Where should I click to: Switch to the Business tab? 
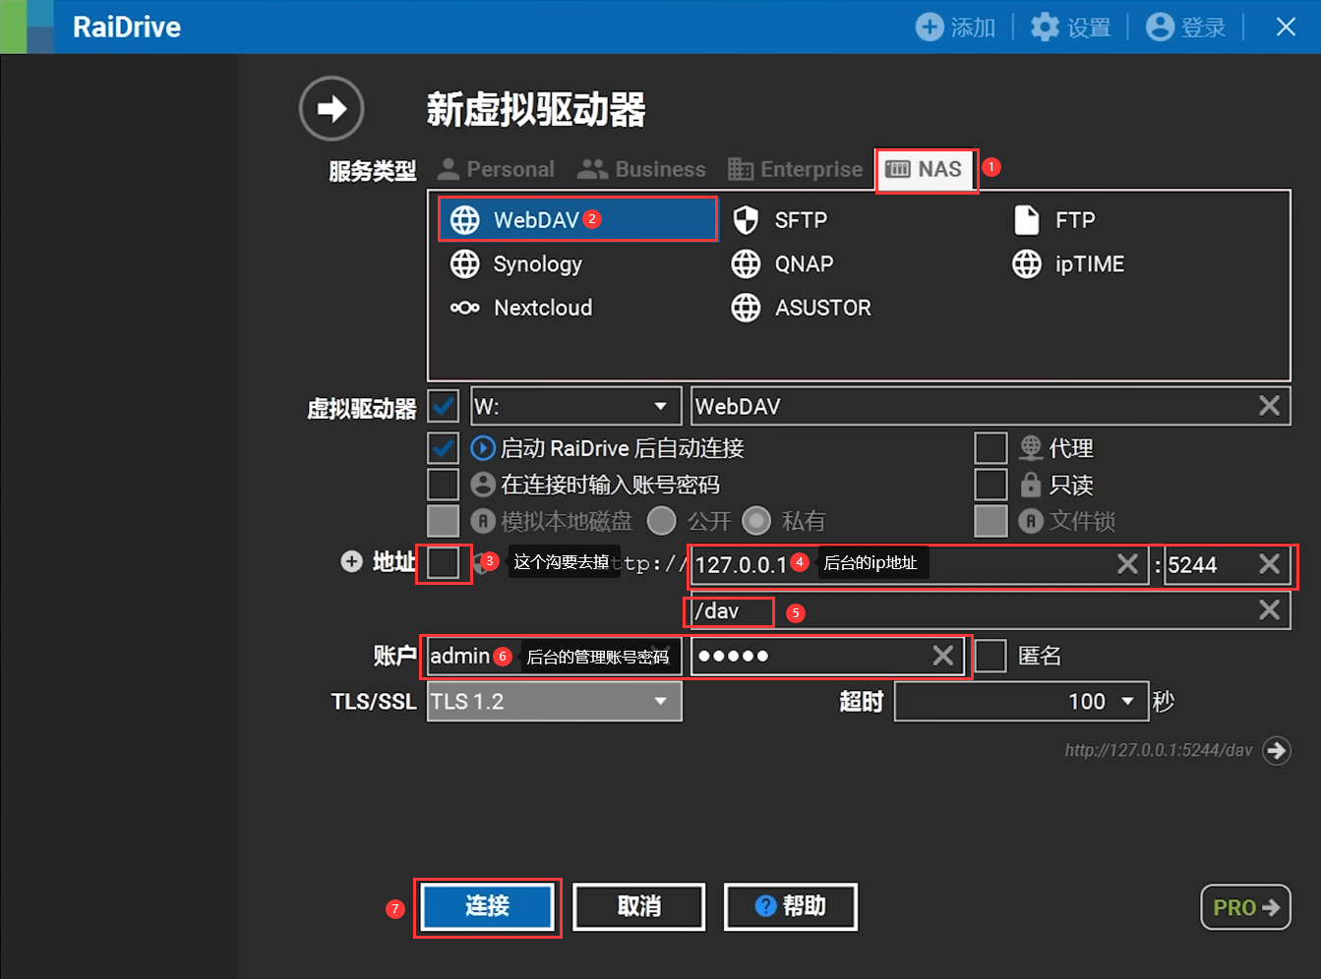[641, 169]
